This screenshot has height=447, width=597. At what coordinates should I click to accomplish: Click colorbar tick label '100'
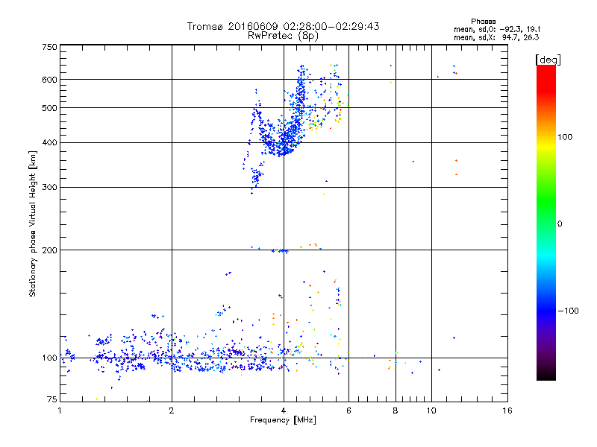pos(565,137)
